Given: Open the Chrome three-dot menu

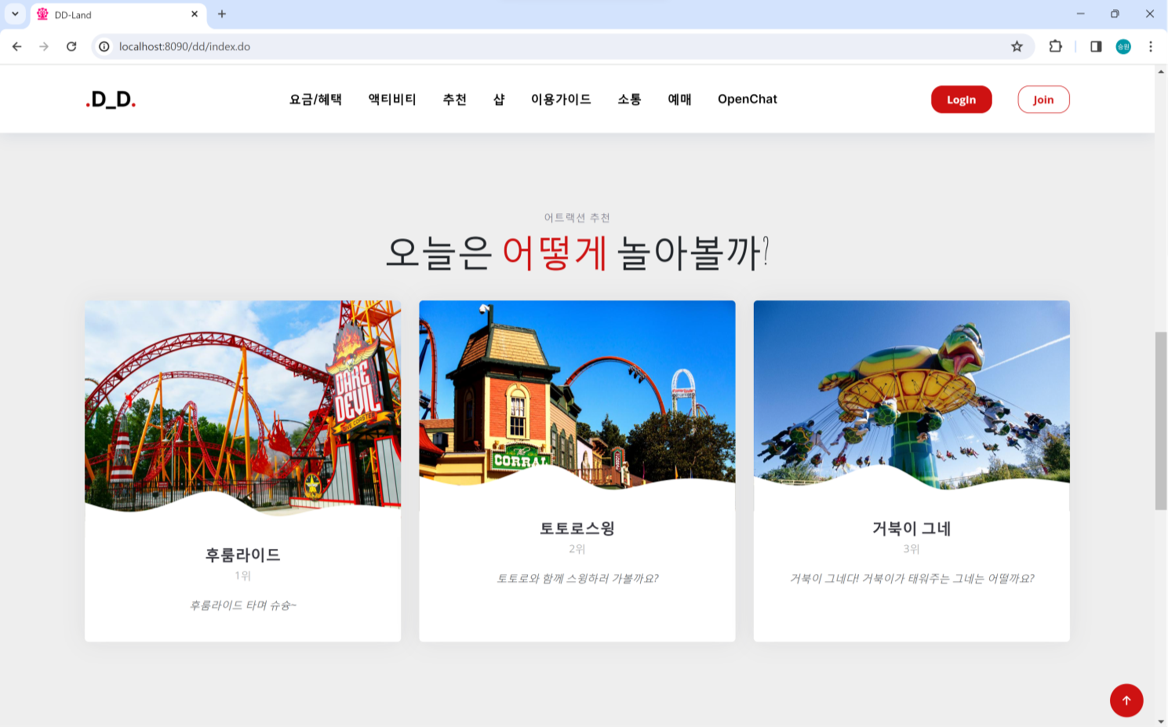Looking at the screenshot, I should point(1150,46).
